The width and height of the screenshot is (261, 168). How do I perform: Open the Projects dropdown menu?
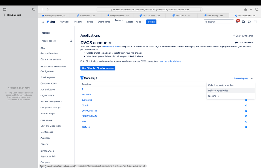tap(79, 22)
